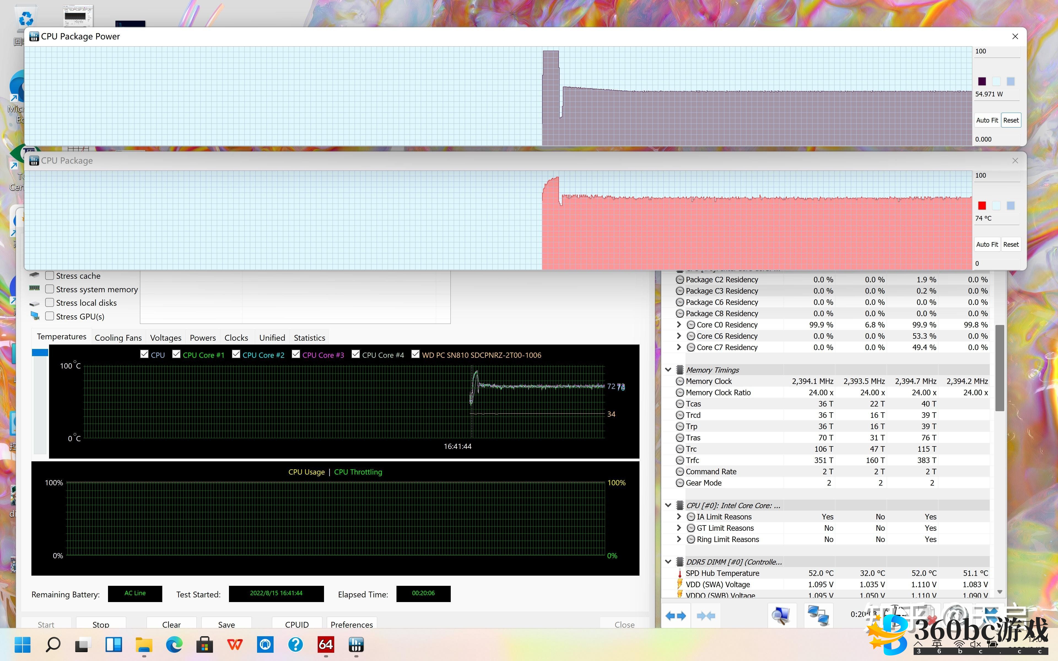Check the Stress system memory option
This screenshot has height=661, width=1058.
pyautogui.click(x=50, y=289)
